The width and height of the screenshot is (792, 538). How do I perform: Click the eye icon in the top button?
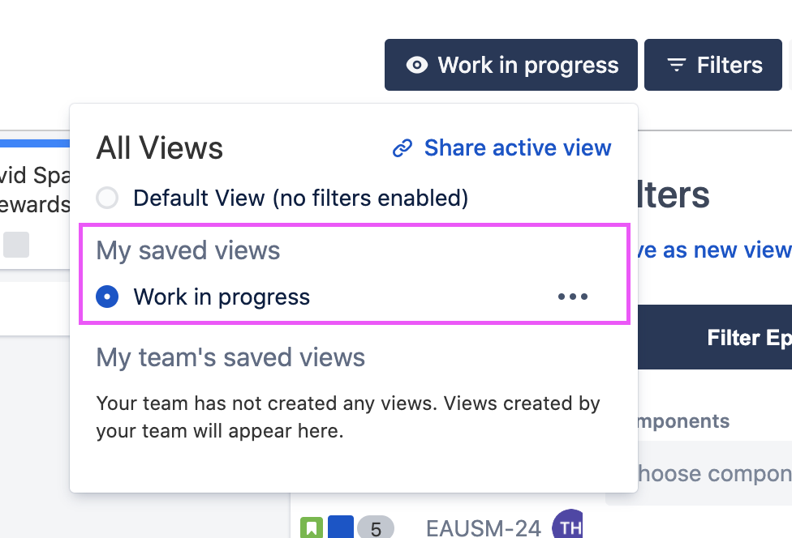(x=416, y=66)
